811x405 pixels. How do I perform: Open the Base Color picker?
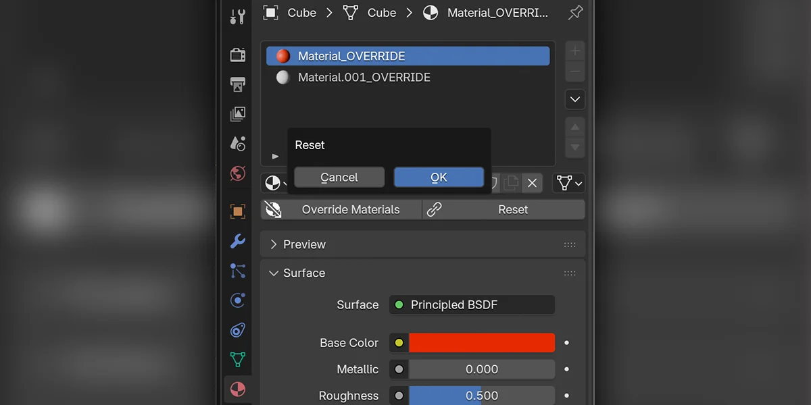click(481, 343)
